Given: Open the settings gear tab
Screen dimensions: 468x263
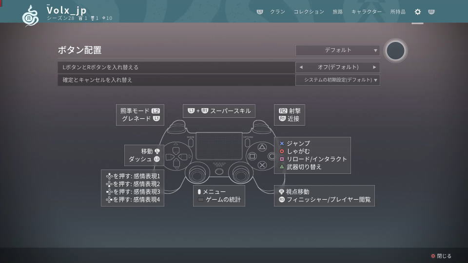Looking at the screenshot, I should pos(418,12).
